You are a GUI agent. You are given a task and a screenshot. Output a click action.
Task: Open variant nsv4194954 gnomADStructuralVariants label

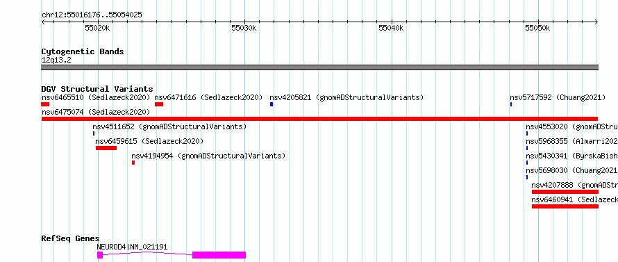coord(208,156)
